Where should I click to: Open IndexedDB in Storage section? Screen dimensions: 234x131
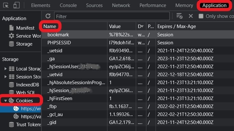point(24,85)
